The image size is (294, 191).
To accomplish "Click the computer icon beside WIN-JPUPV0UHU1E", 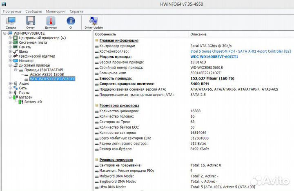I will click(10, 33).
